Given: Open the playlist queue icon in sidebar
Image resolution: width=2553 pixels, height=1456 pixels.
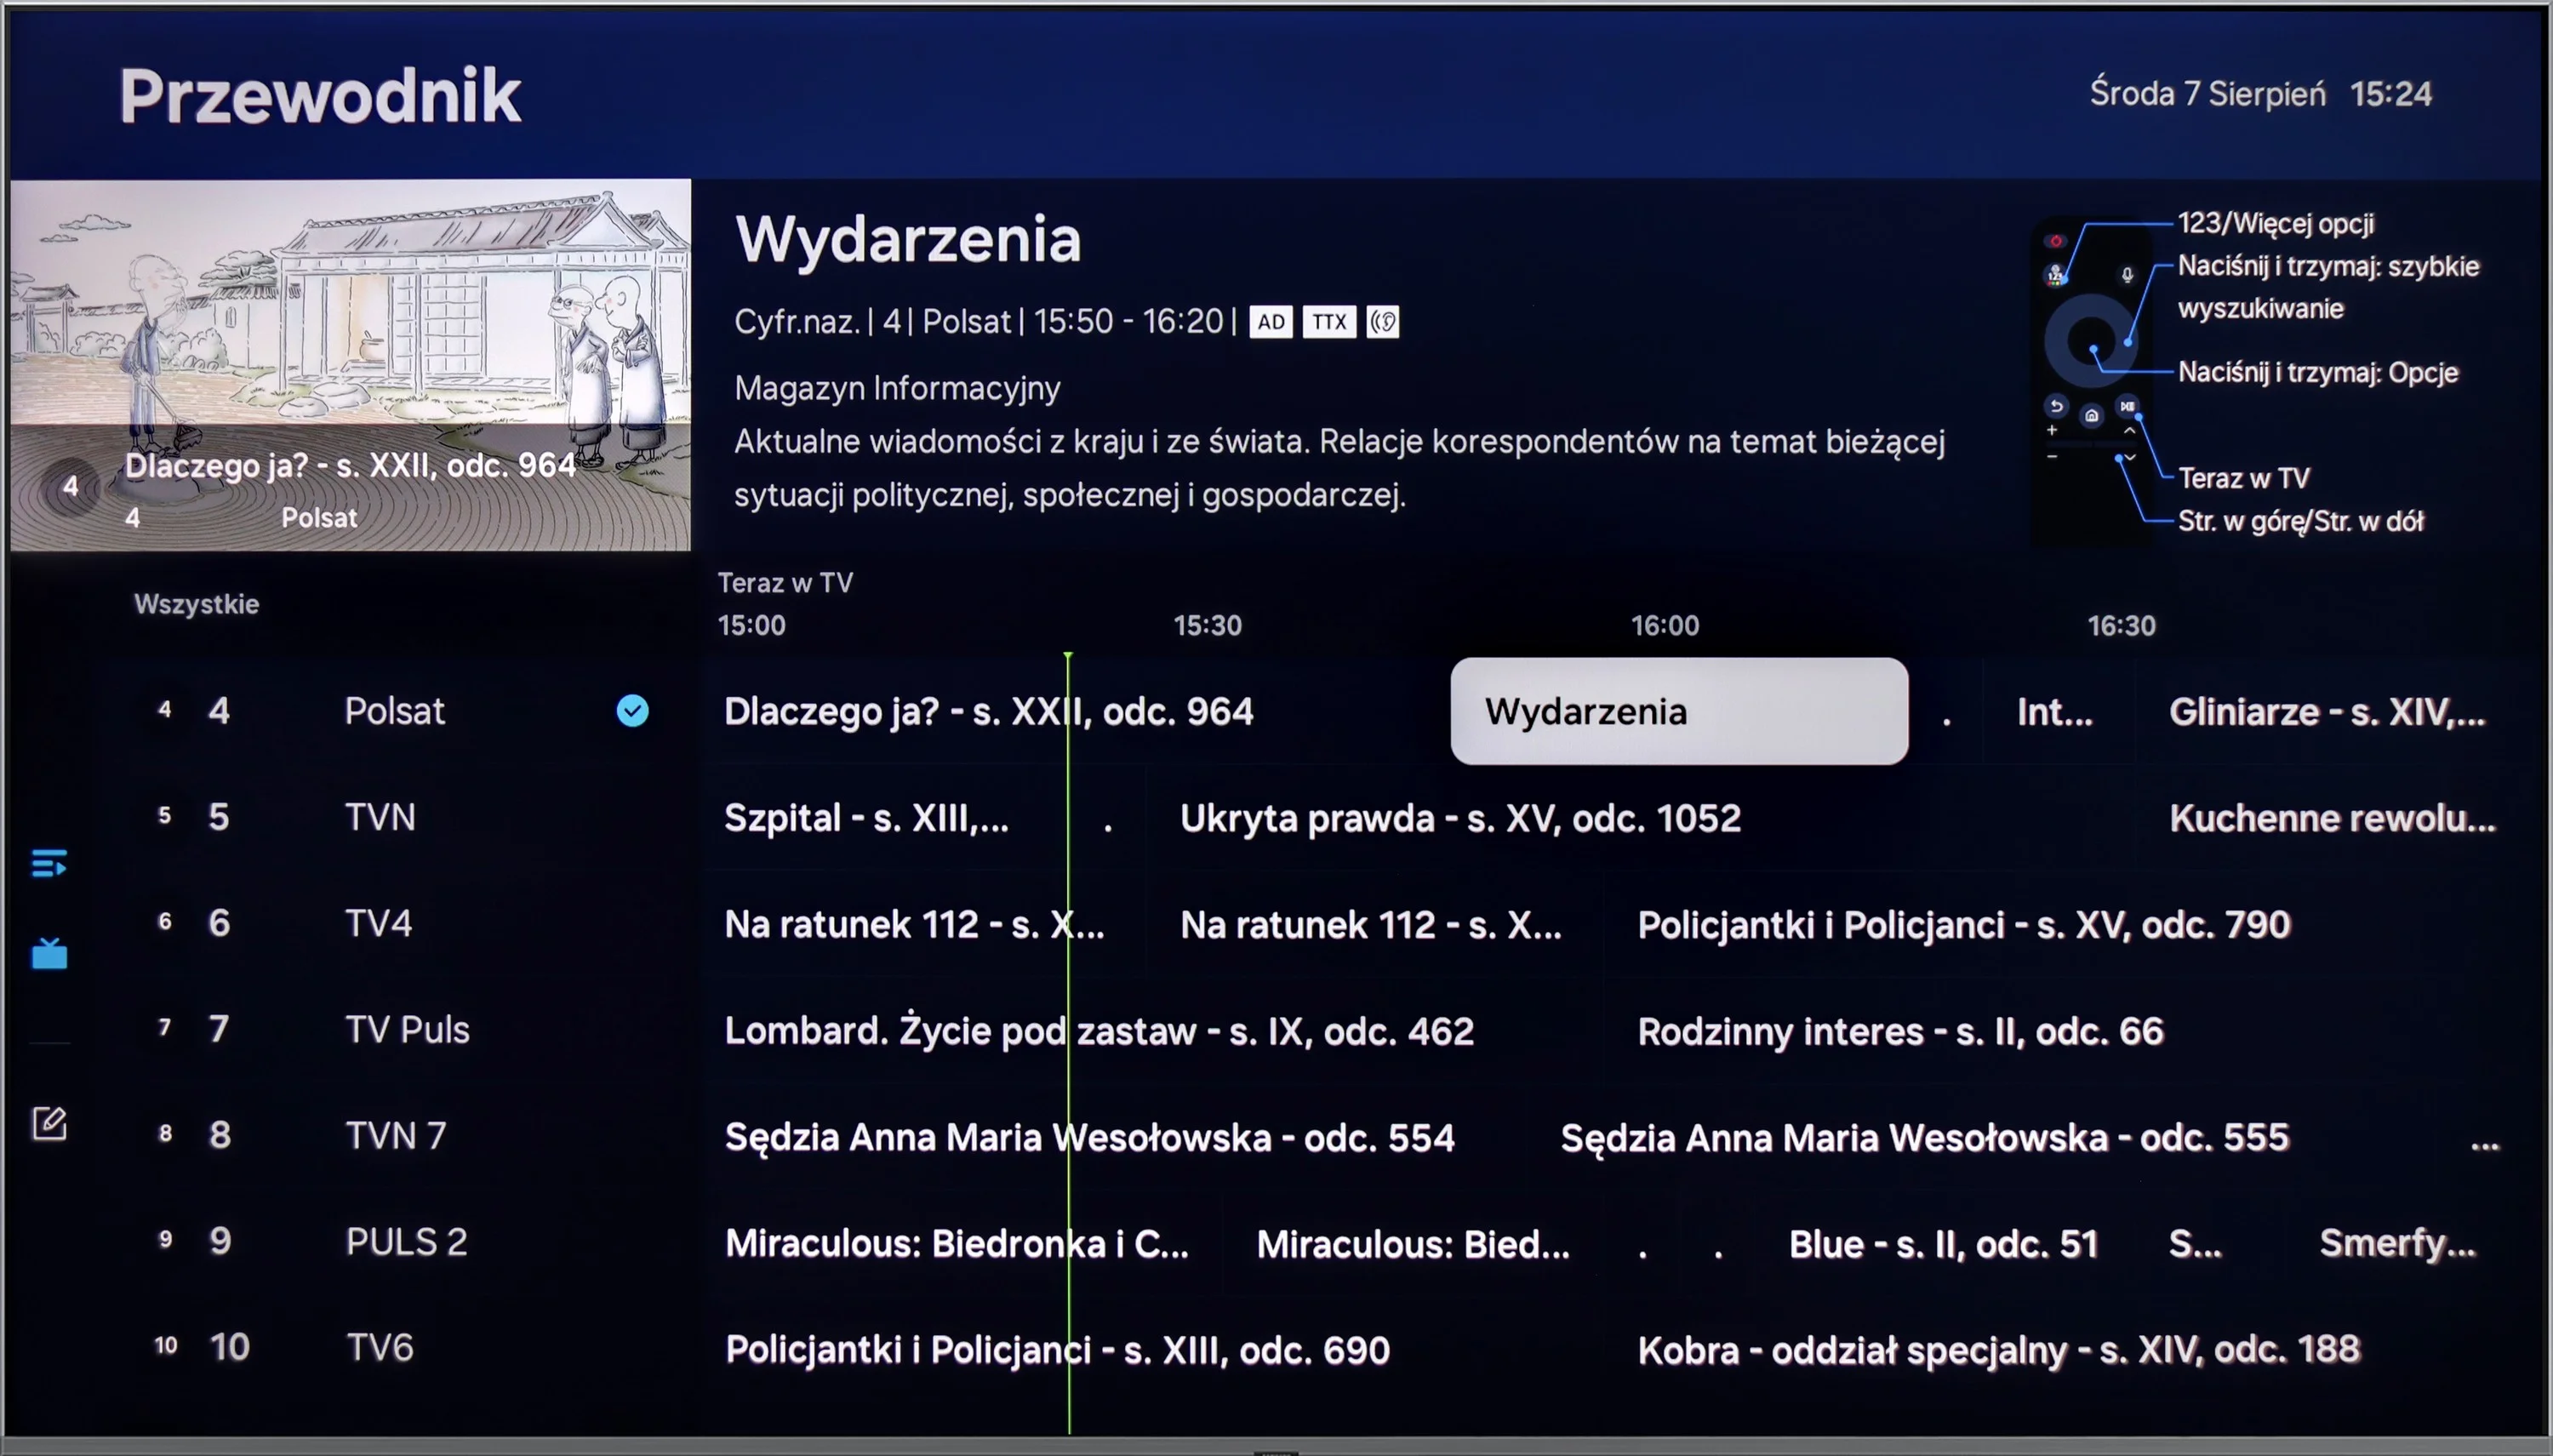Looking at the screenshot, I should tap(49, 862).
